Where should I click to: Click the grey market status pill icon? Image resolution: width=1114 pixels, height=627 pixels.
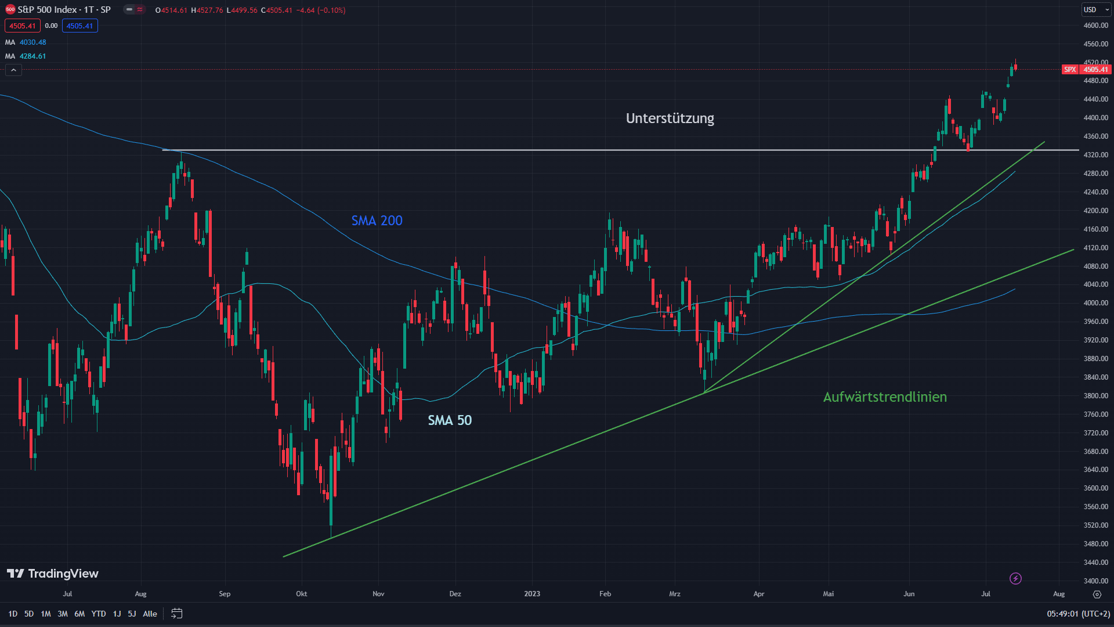[129, 10]
